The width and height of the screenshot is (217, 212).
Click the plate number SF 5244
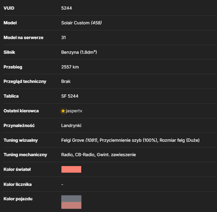70,96
